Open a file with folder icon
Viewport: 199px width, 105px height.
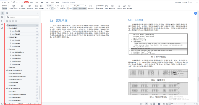click(9, 2)
